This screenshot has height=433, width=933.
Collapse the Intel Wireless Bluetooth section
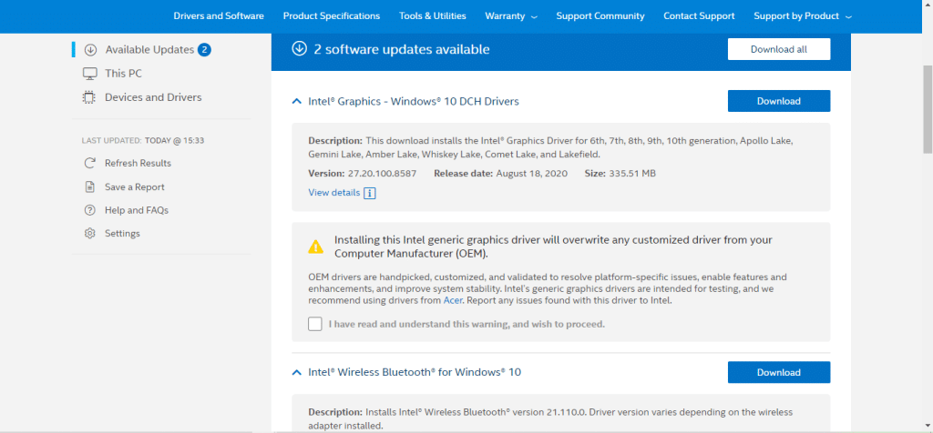click(296, 372)
